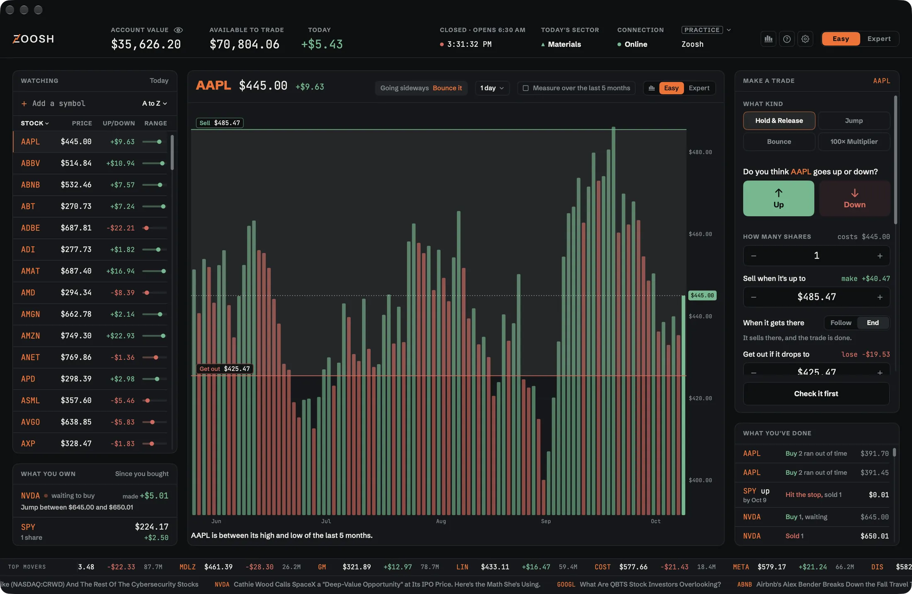
Task: Open settings gear icon
Action: coord(805,39)
